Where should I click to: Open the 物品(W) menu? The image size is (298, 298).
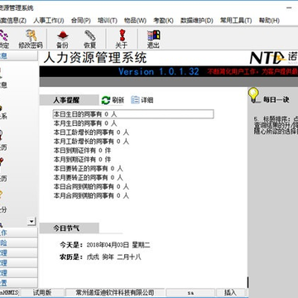[135, 21]
